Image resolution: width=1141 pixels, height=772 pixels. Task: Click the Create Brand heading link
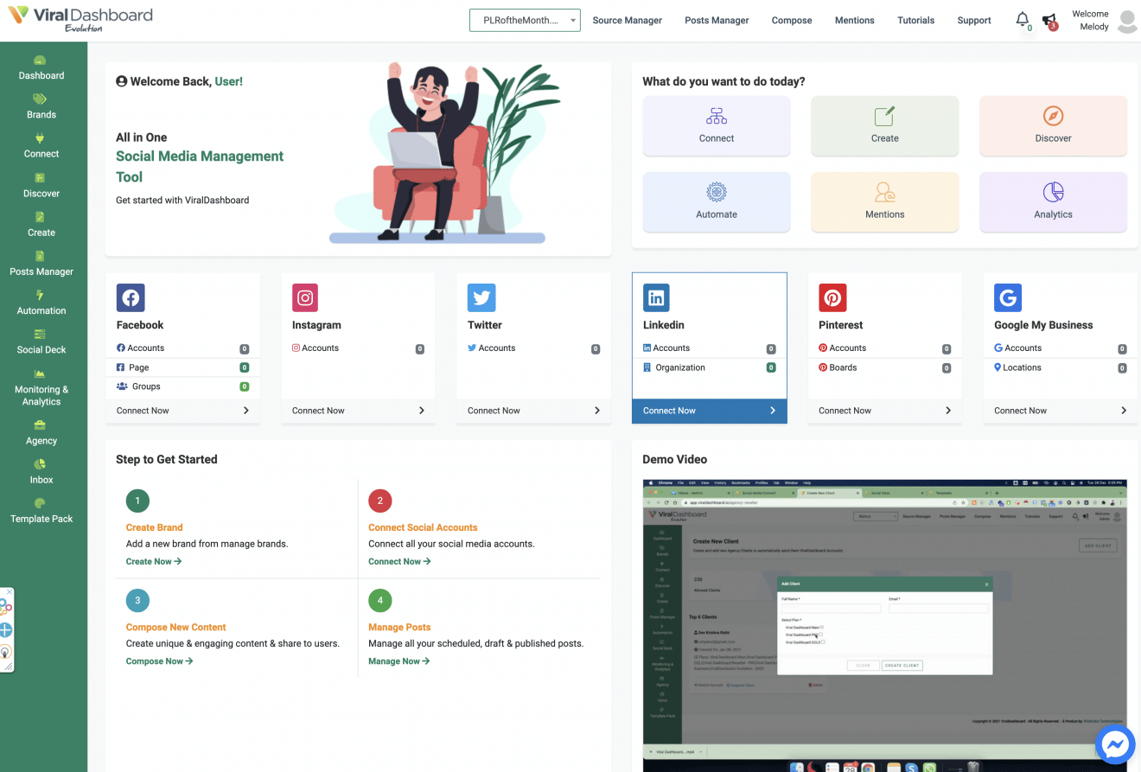(x=154, y=527)
